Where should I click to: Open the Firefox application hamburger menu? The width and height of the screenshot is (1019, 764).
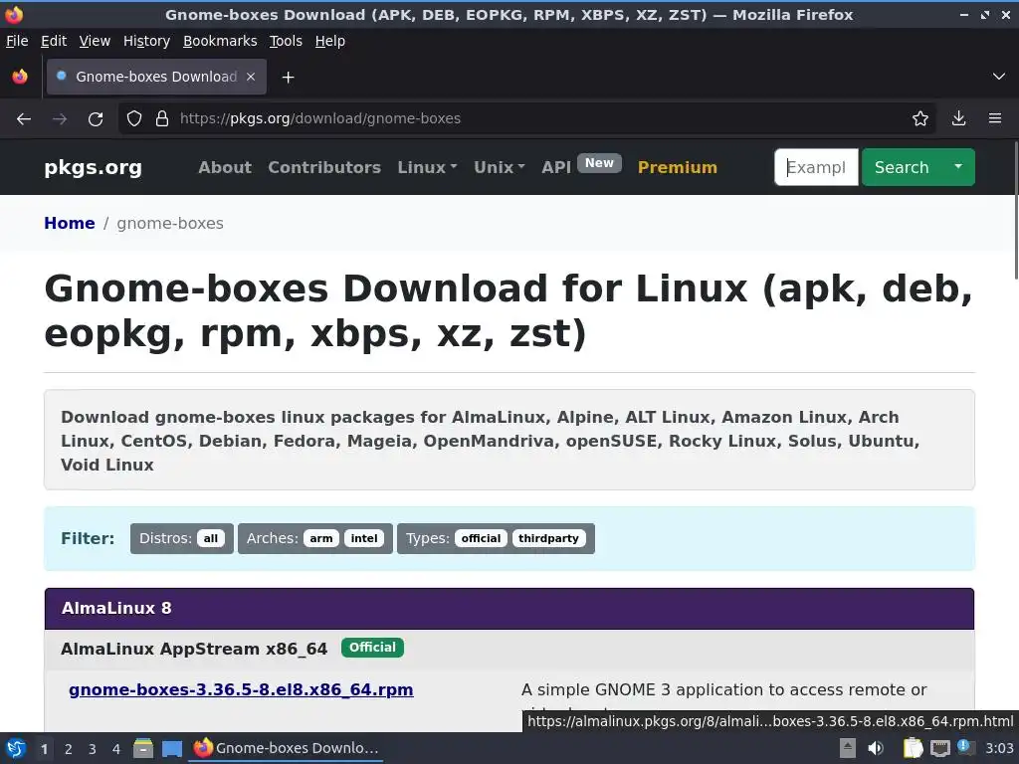coord(995,119)
